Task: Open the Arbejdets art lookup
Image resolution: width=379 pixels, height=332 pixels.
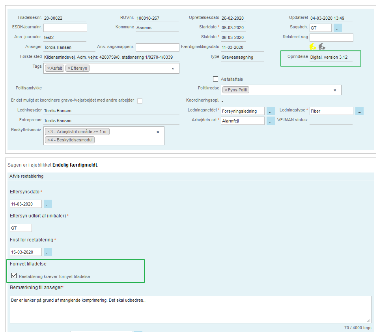Action: 271,121
